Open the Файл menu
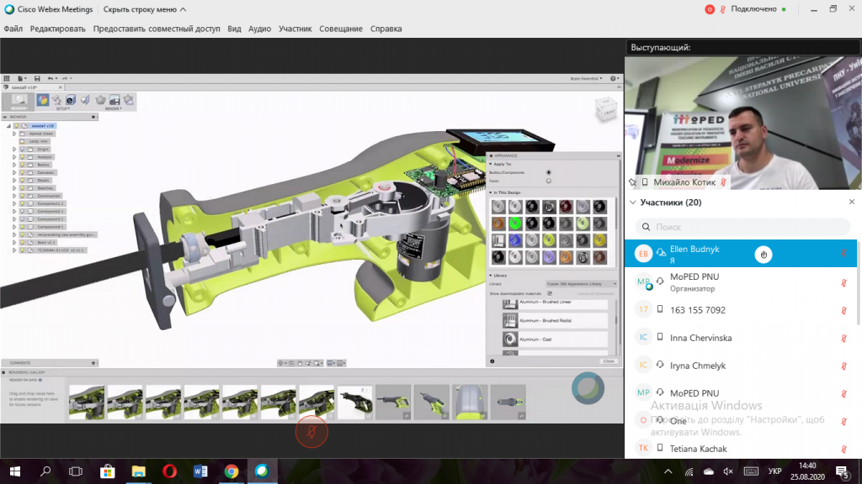The image size is (862, 484). [x=13, y=29]
